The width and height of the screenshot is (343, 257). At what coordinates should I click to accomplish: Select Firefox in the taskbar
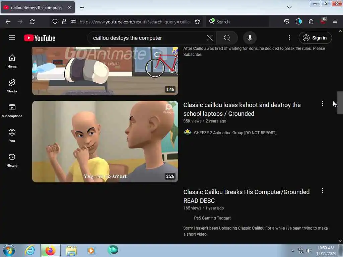(x=51, y=250)
